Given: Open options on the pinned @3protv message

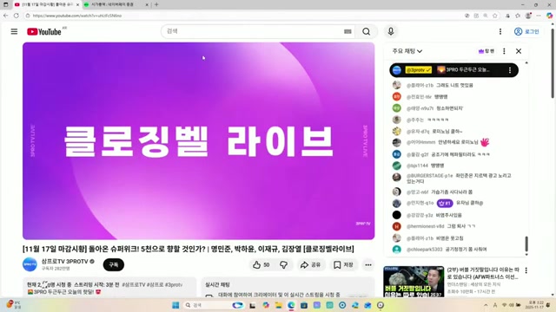Looking at the screenshot, I should [x=510, y=70].
